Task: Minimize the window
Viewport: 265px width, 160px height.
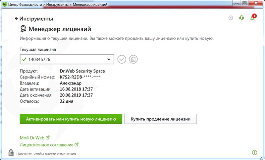Action: pos(237,3)
